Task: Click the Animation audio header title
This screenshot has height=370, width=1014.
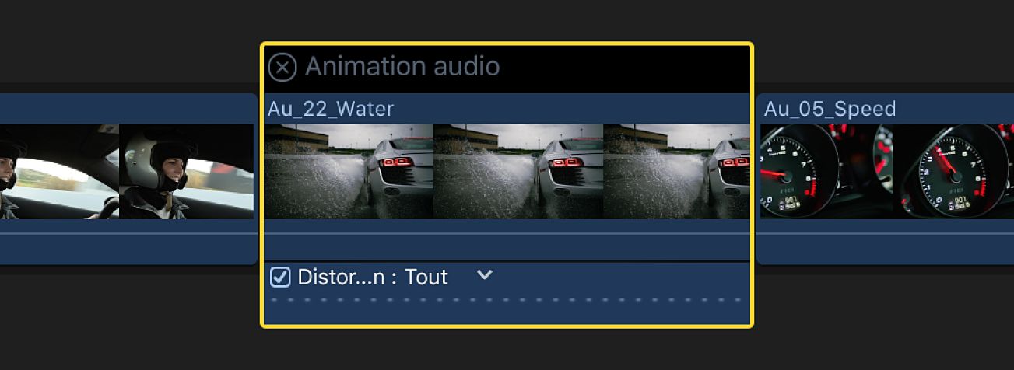Action: [402, 67]
